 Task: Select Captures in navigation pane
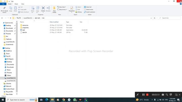(x=9, y=39)
